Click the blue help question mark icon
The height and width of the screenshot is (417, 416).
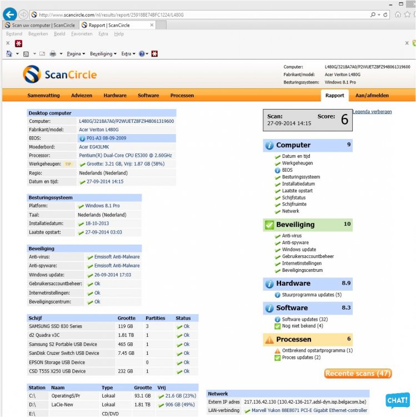[x=142, y=54]
